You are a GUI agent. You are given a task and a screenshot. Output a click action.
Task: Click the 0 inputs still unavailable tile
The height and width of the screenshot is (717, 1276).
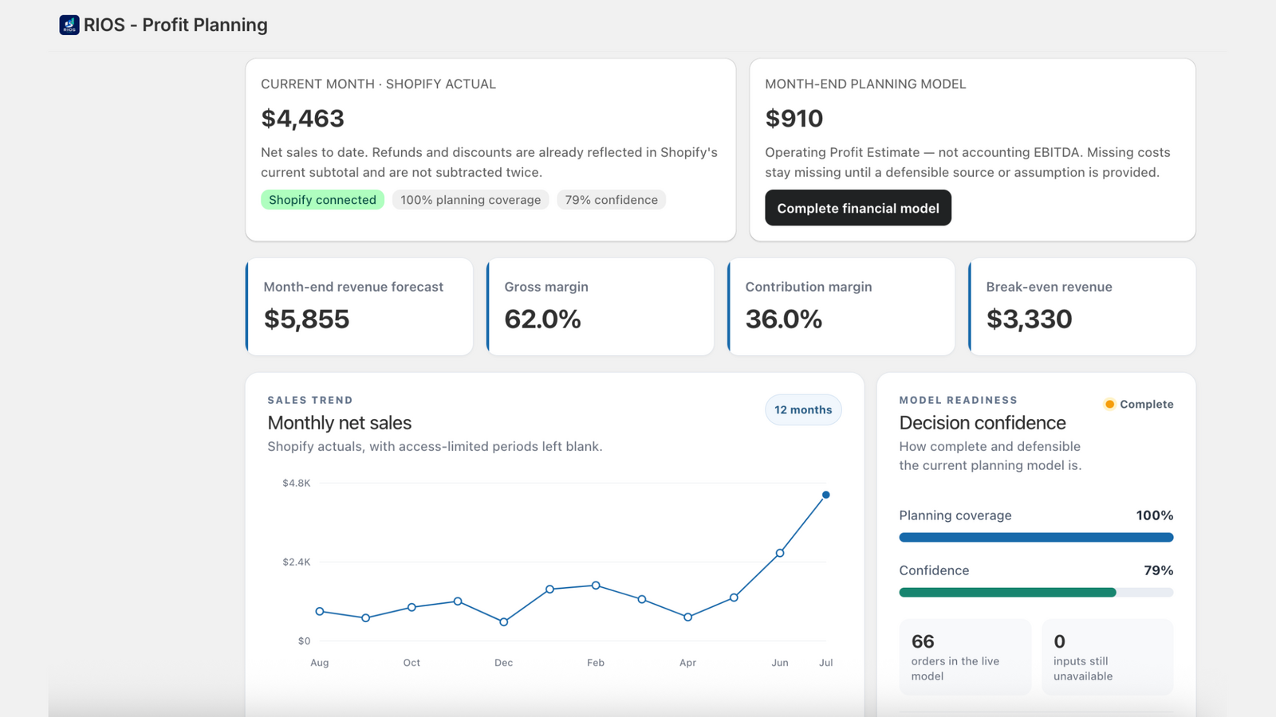(x=1108, y=657)
